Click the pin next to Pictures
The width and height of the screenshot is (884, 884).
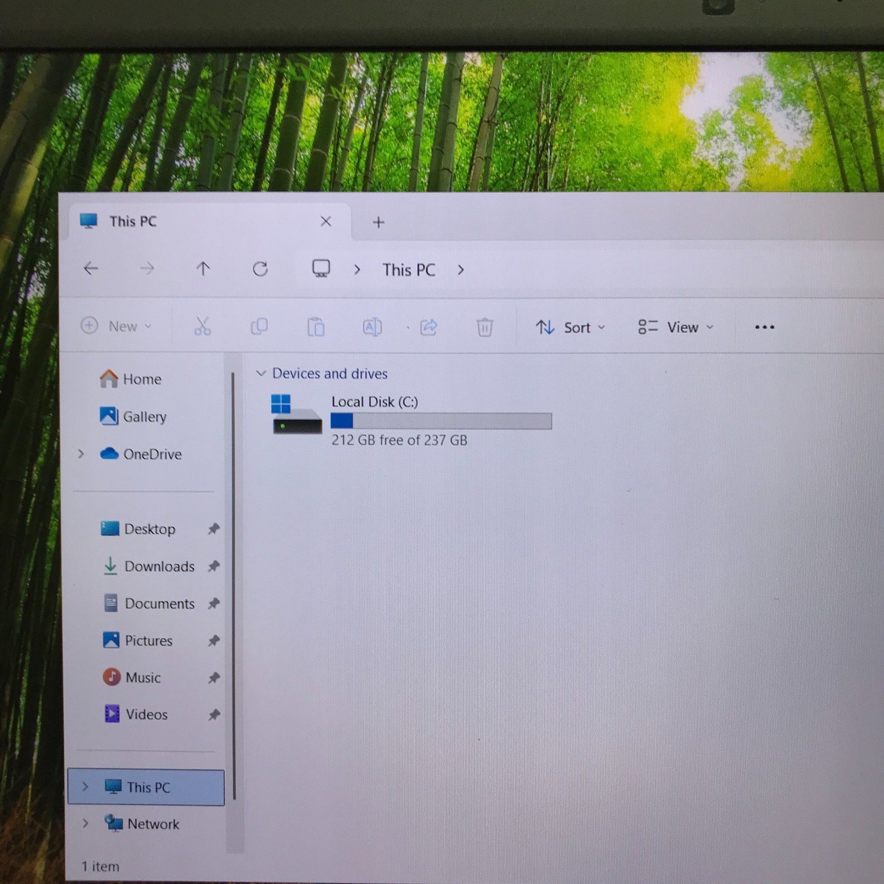214,640
